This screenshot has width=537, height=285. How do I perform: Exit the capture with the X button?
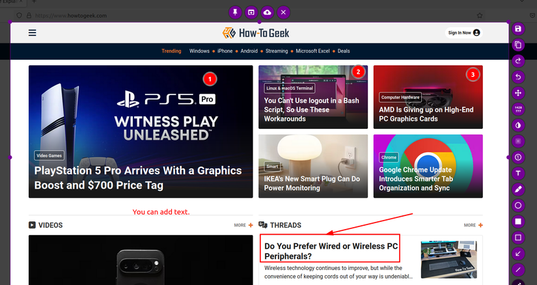click(x=283, y=12)
